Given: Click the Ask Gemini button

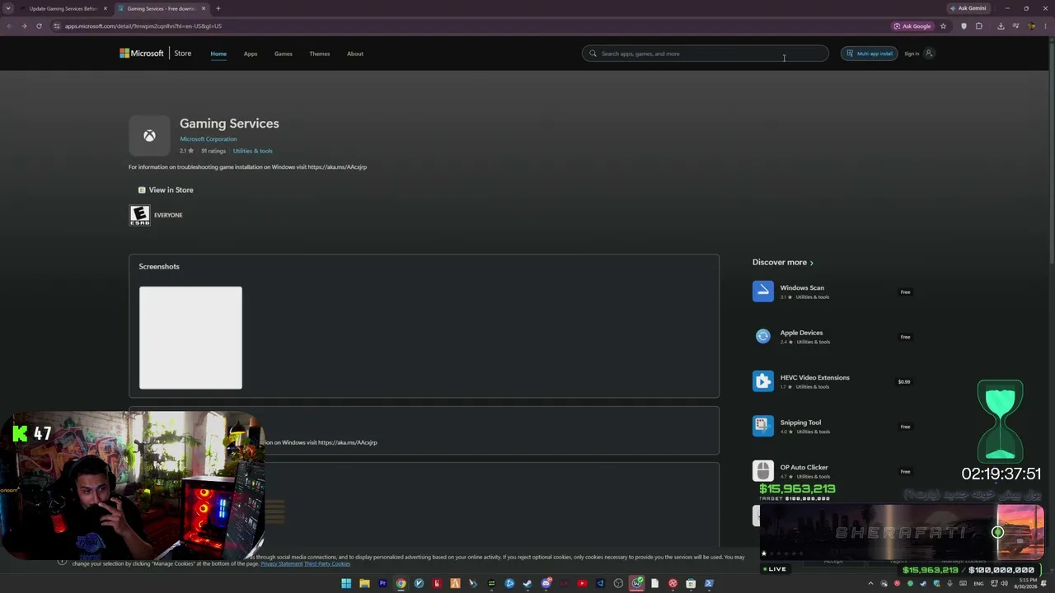Looking at the screenshot, I should [968, 8].
